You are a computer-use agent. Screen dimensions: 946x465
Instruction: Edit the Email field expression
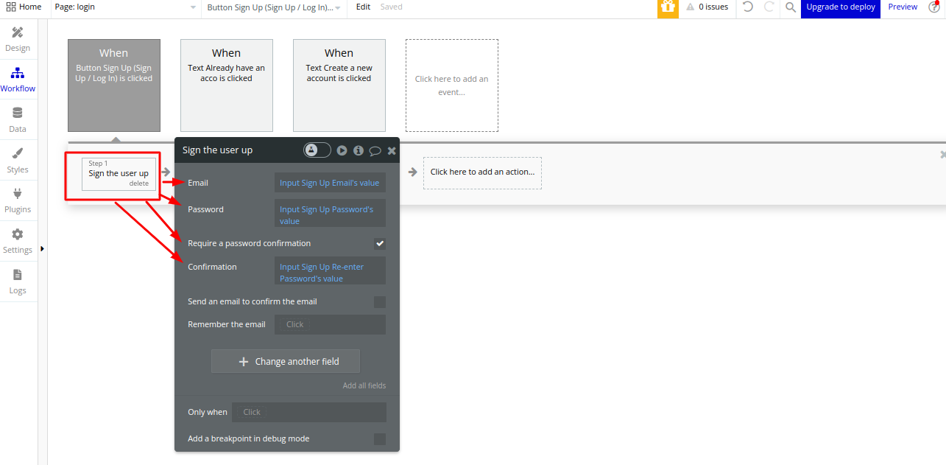(330, 183)
